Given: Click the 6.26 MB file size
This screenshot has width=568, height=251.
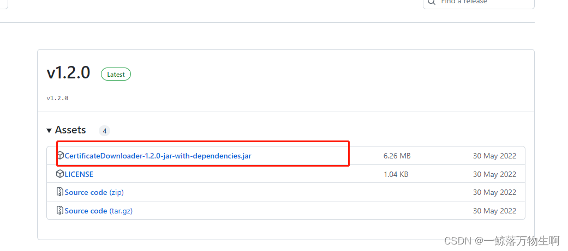Looking at the screenshot, I should pos(397,156).
